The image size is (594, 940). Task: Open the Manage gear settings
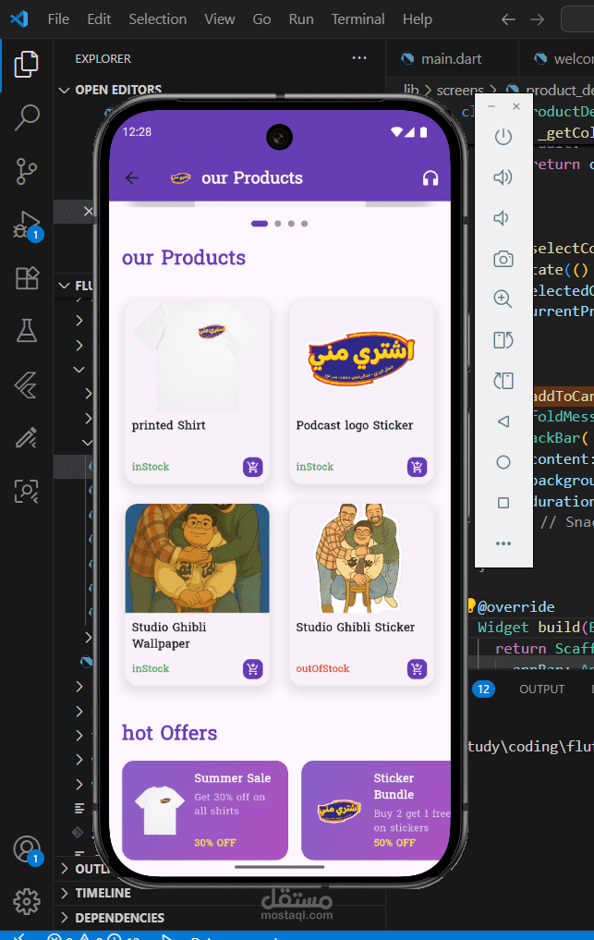pyautogui.click(x=27, y=901)
